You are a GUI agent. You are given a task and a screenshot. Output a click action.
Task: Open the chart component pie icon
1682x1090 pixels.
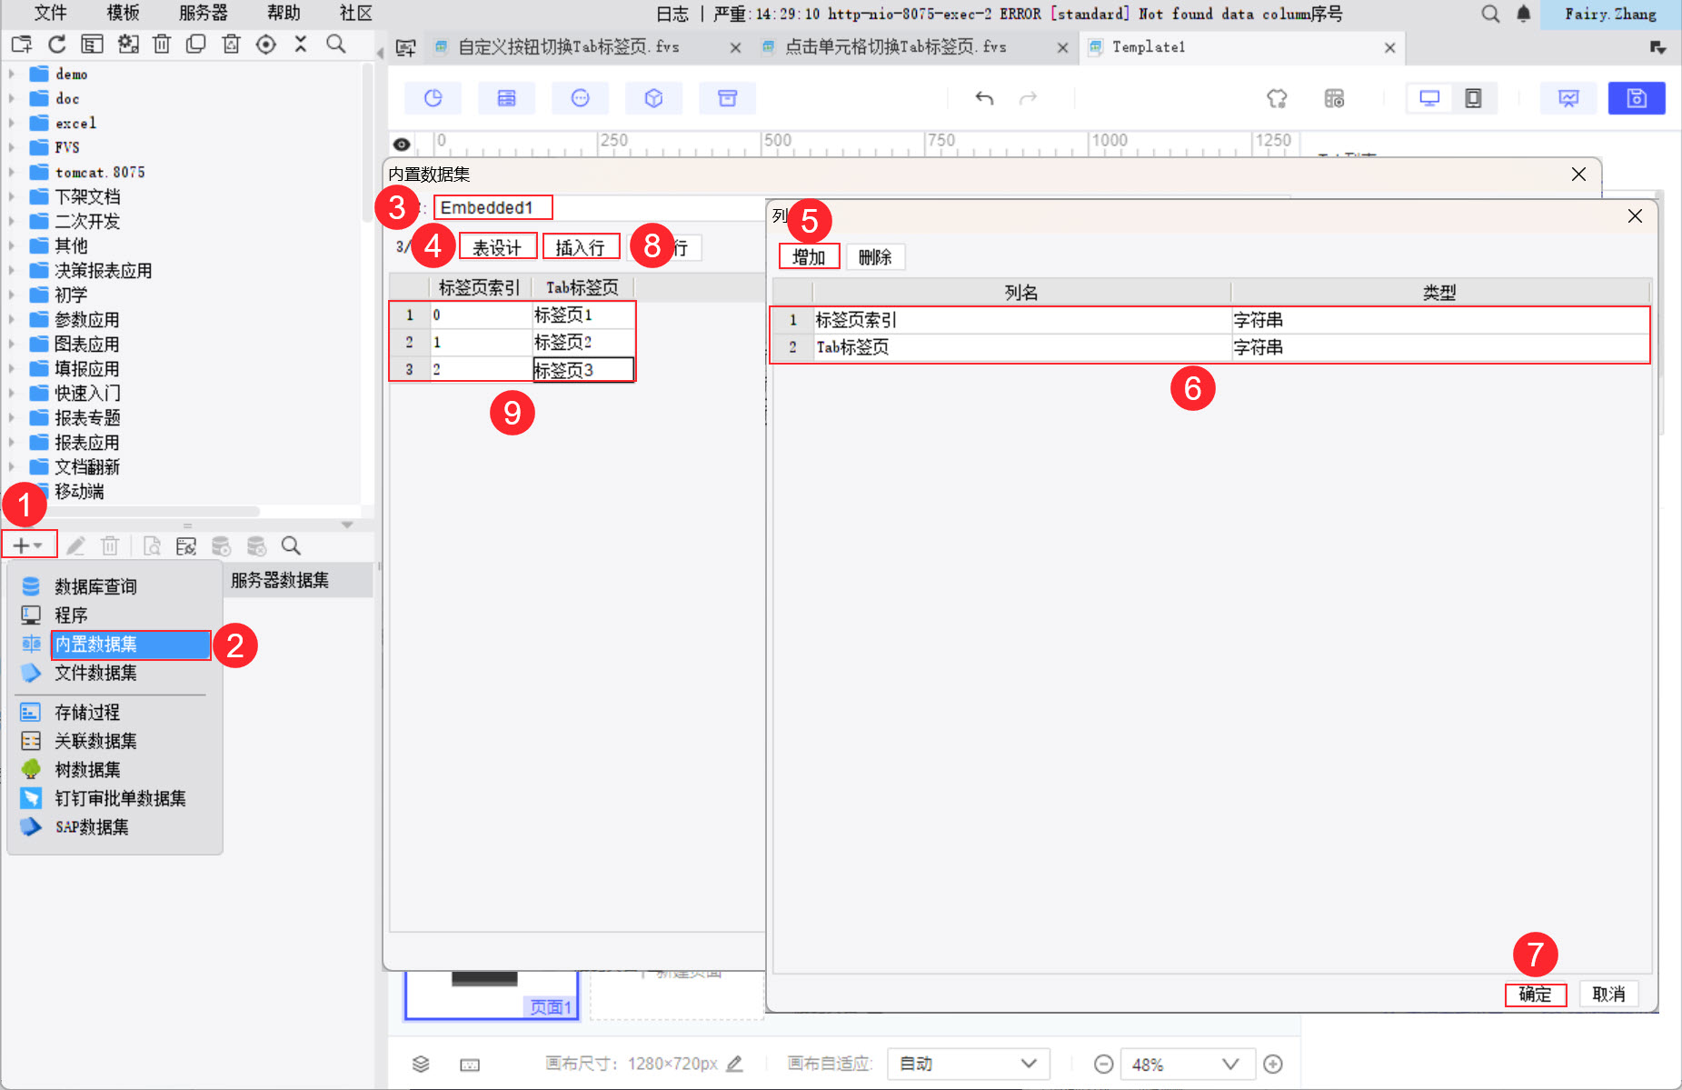coord(433,98)
